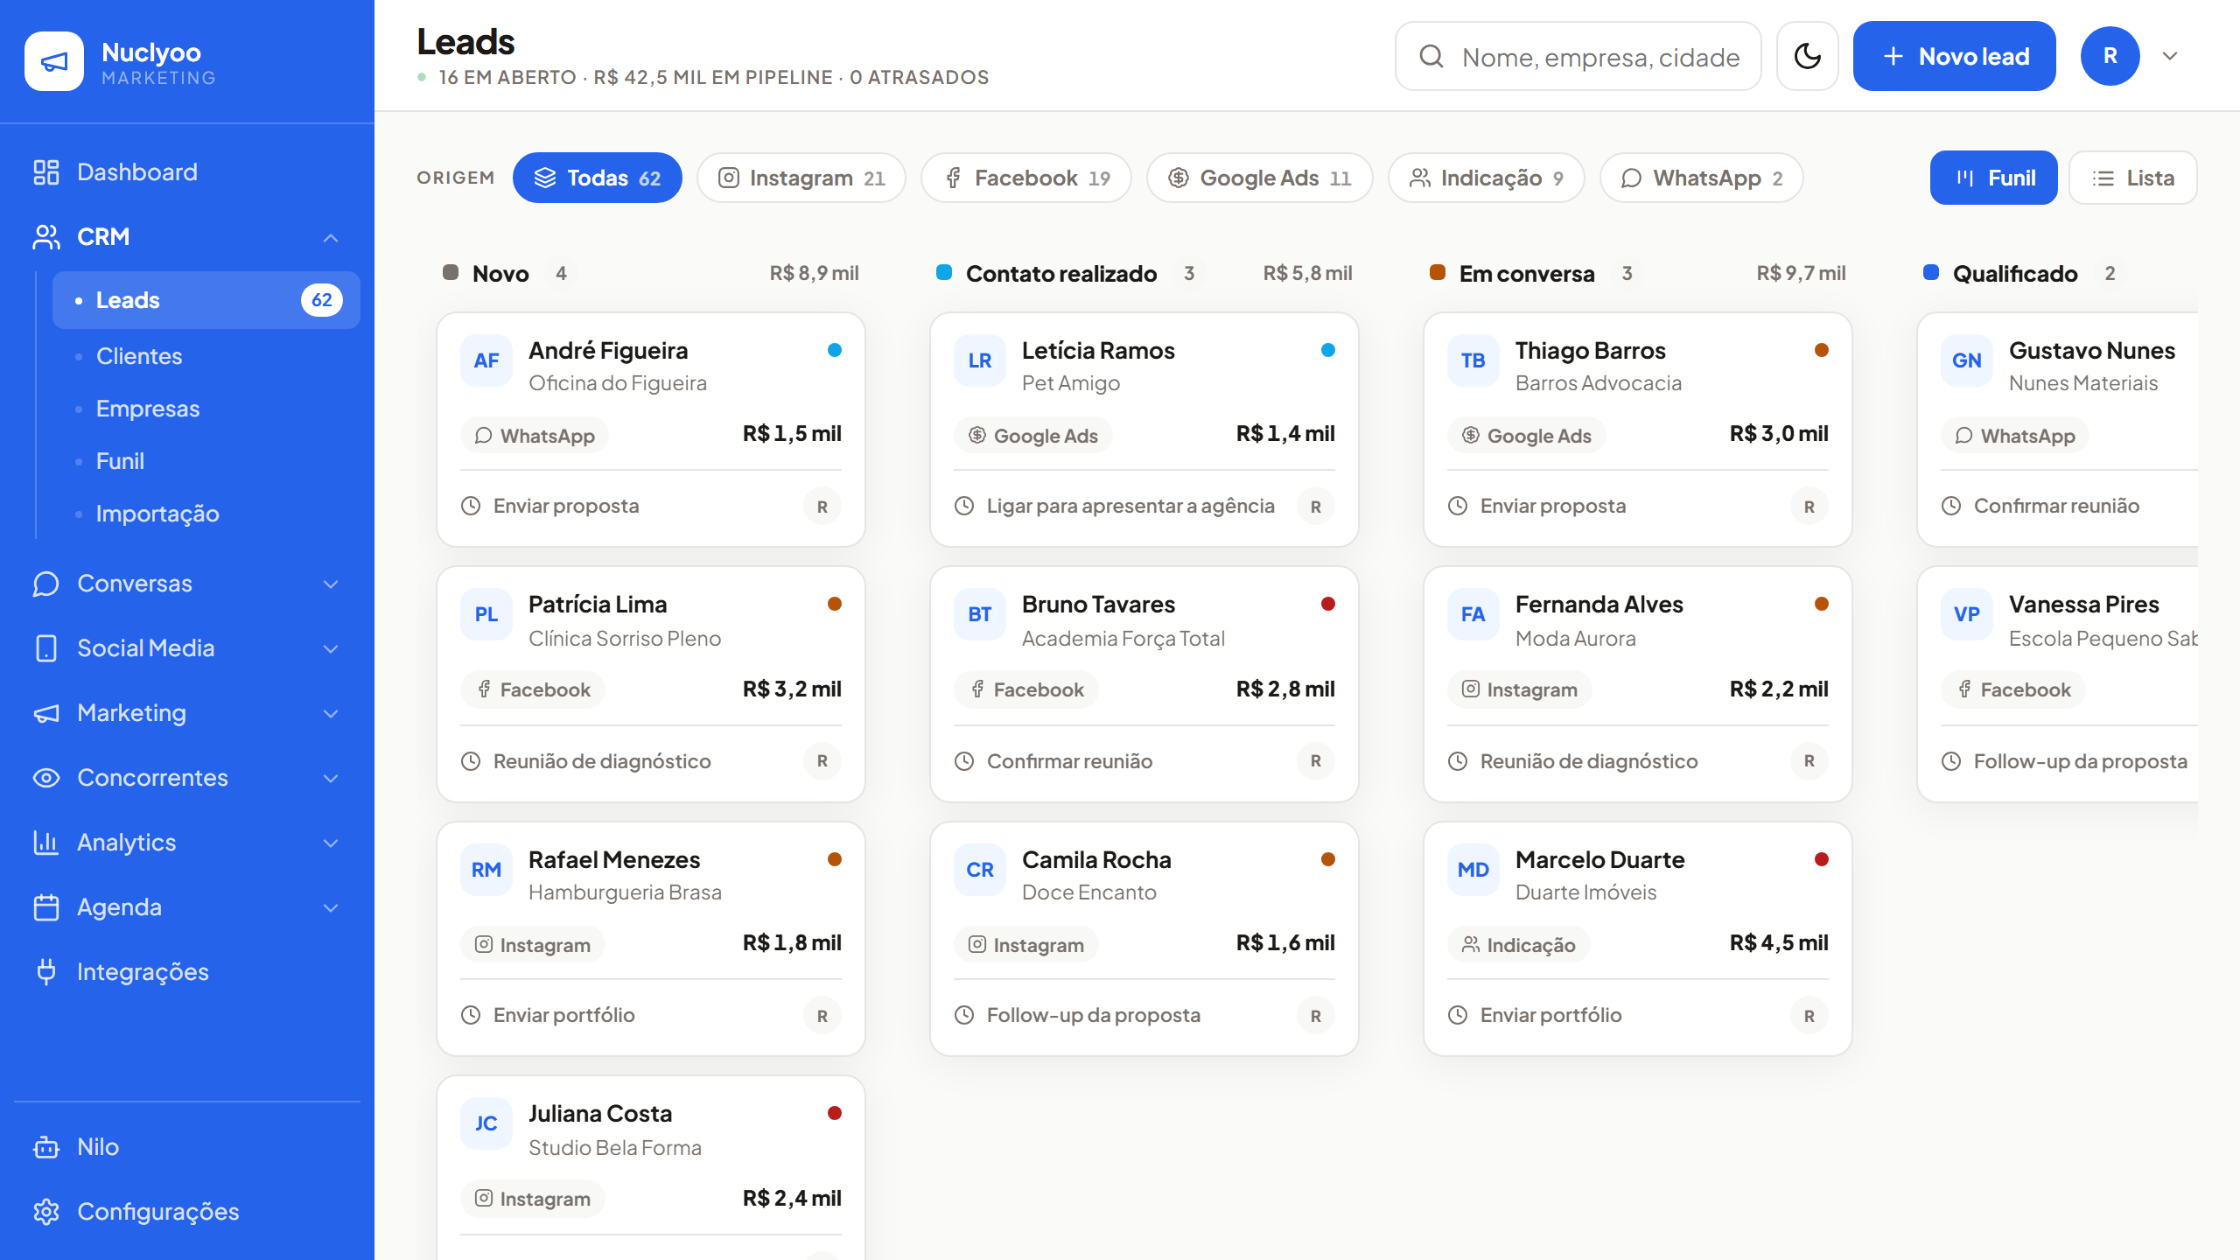This screenshot has width=2240, height=1260.
Task: Click Indicação tag on Marcelo Duarte card
Action: (1518, 945)
